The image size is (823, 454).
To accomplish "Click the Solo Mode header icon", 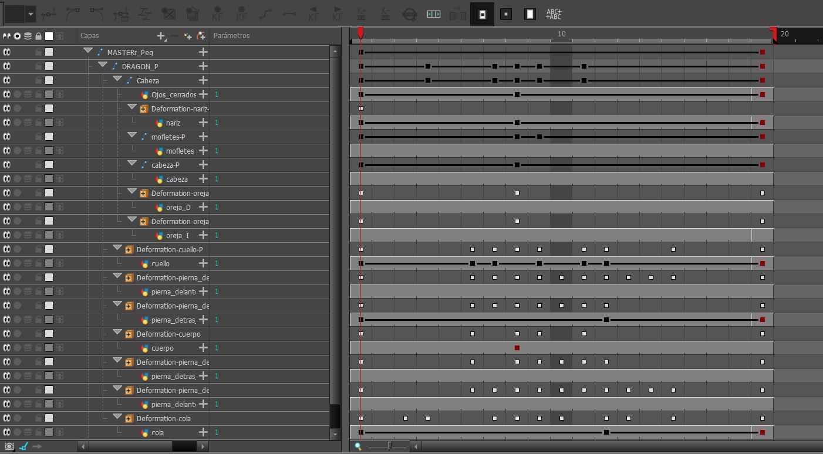I will (x=18, y=36).
